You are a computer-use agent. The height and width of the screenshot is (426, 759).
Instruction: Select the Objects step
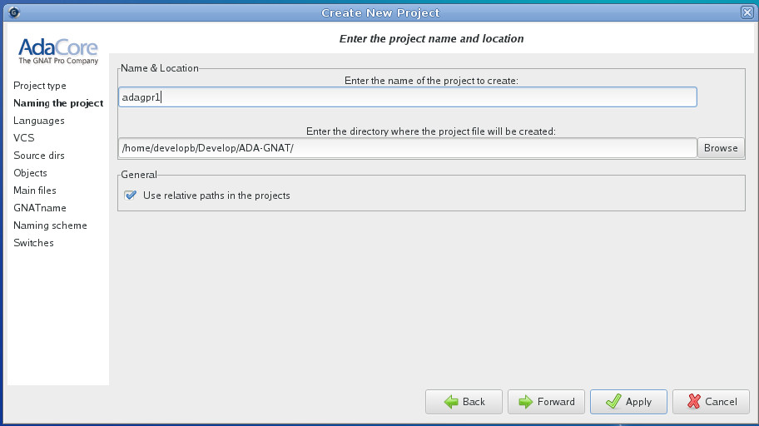pos(31,173)
